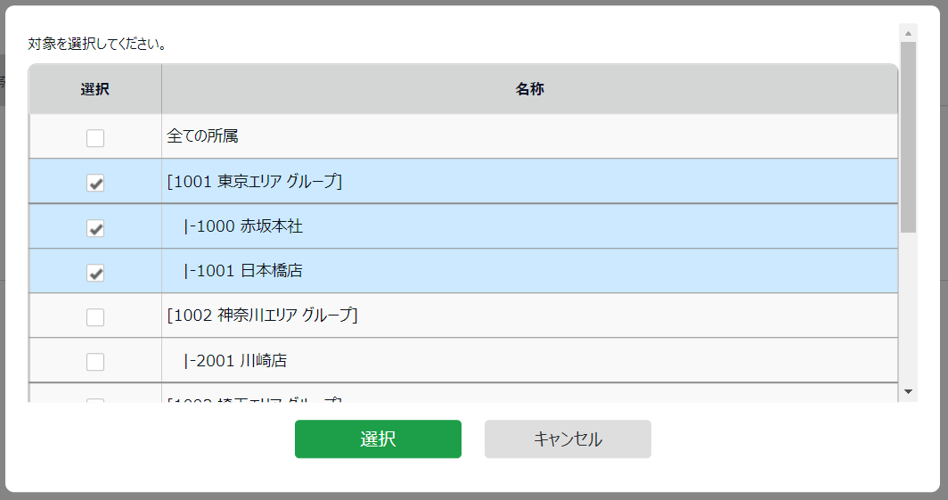The image size is (948, 500).
Task: Select the 全ての所属 row name
Action: point(202,137)
